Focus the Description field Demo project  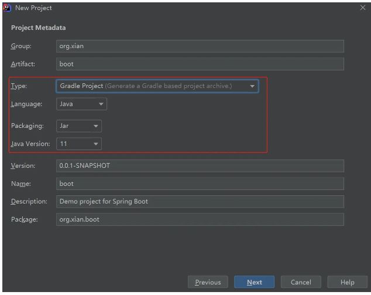pos(200,202)
